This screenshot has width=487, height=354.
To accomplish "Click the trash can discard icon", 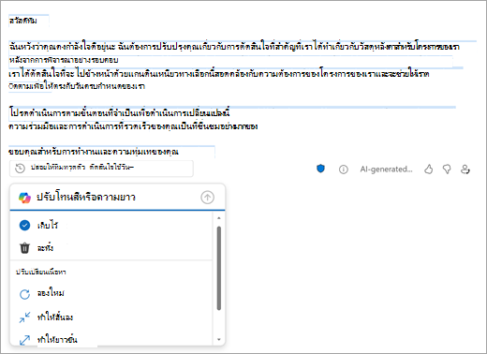I will [x=24, y=248].
